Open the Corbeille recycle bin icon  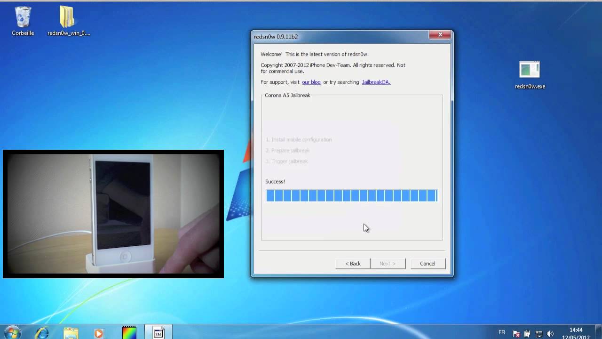pos(23,21)
